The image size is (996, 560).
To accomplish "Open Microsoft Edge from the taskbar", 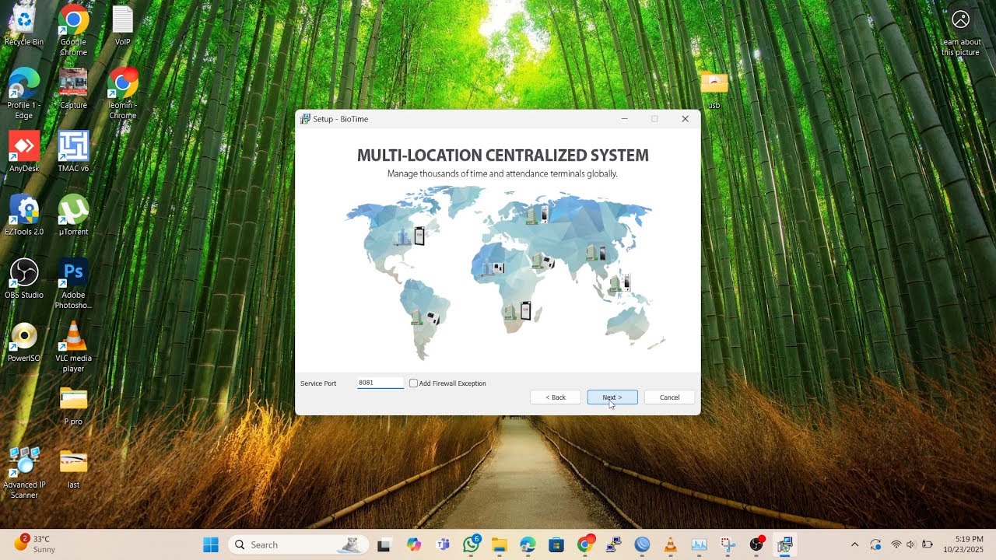I will 528,544.
